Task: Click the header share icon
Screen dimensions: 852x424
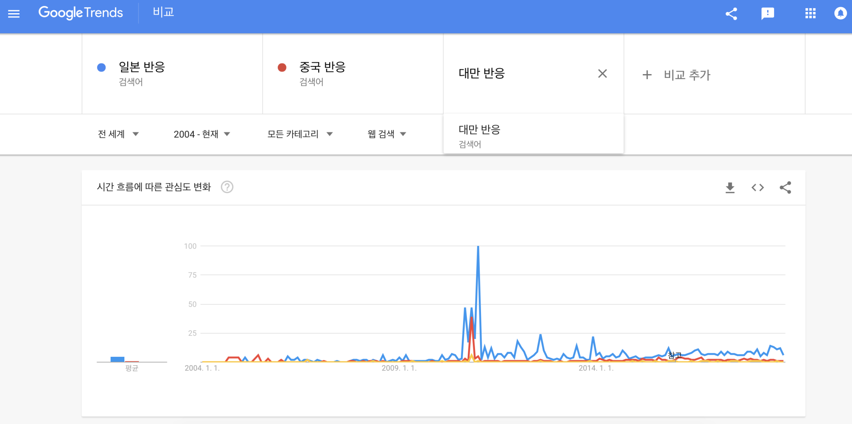Action: pyautogui.click(x=731, y=14)
